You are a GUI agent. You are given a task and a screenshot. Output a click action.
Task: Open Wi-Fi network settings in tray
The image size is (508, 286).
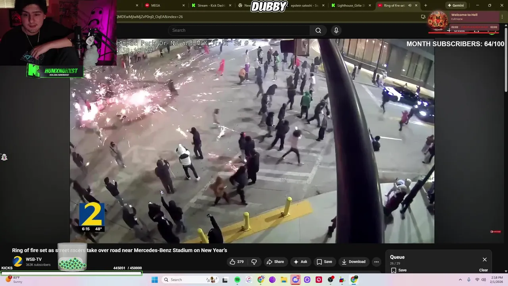[477, 280]
